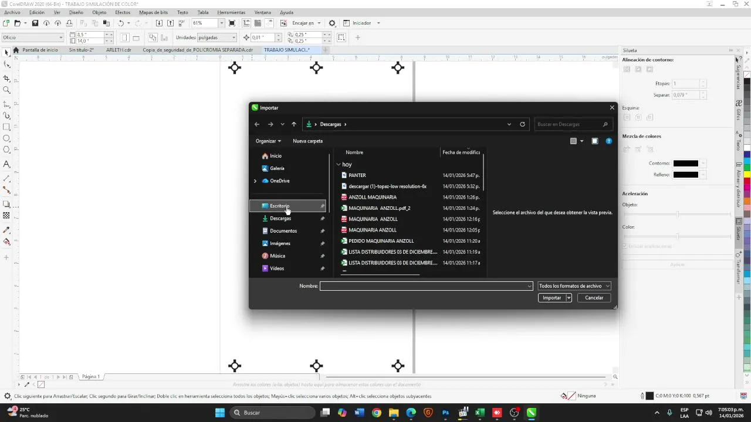Viewport: 751px width, 422px height.
Task: Click the Importar confirm button
Action: coord(552,298)
